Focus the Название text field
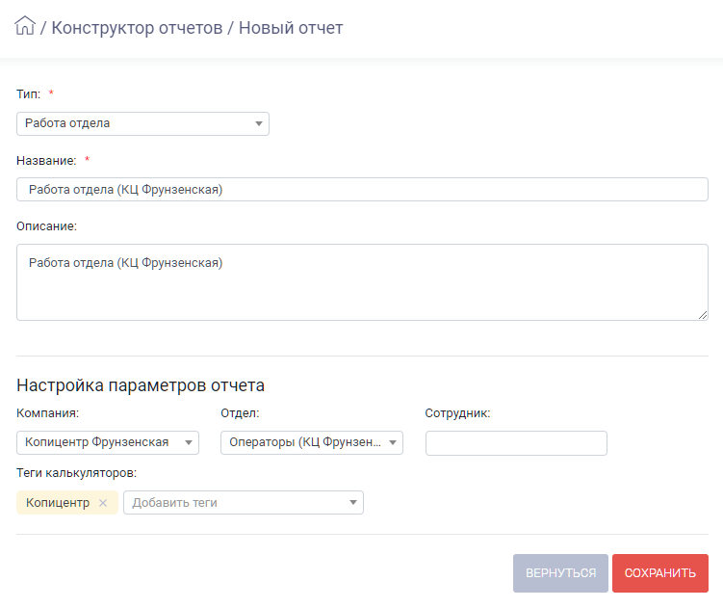This screenshot has height=608, width=723. pos(362,189)
